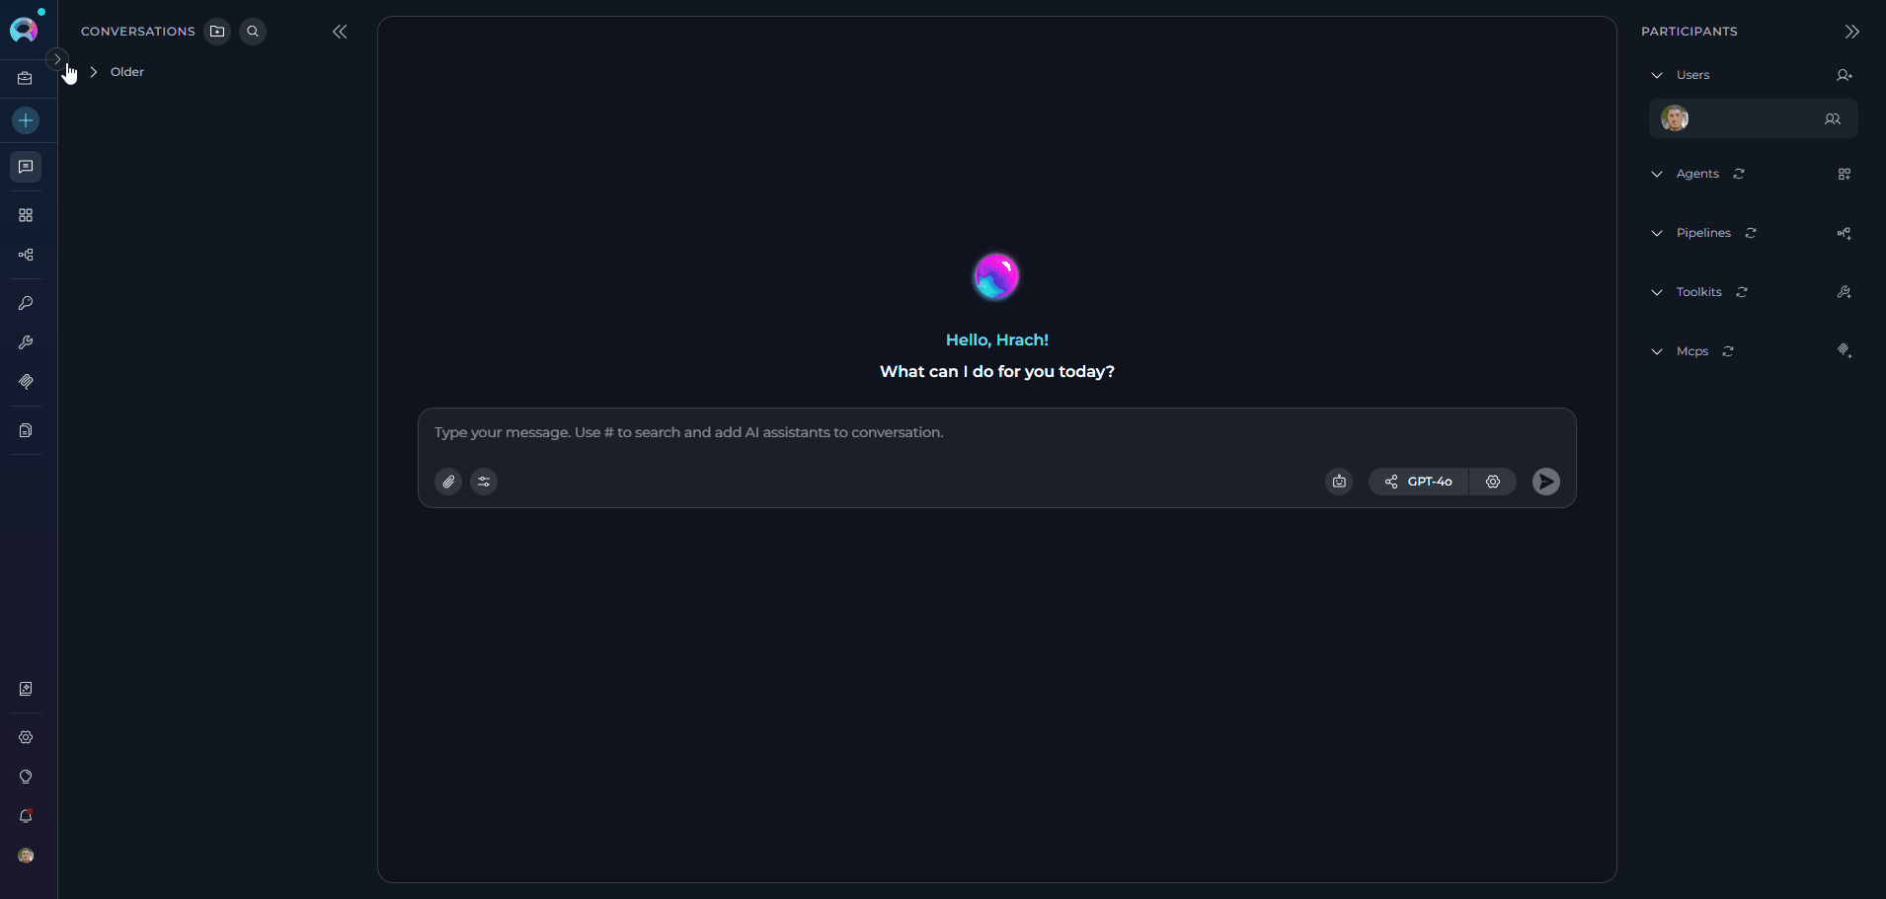
Task: Refresh the Toolkits list
Action: pos(1742,292)
